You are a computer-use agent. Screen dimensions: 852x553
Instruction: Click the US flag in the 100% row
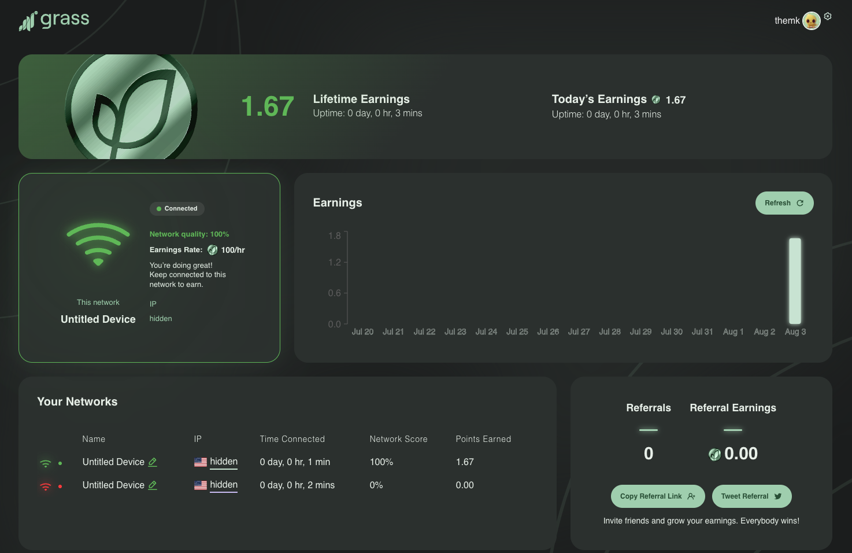pyautogui.click(x=201, y=462)
